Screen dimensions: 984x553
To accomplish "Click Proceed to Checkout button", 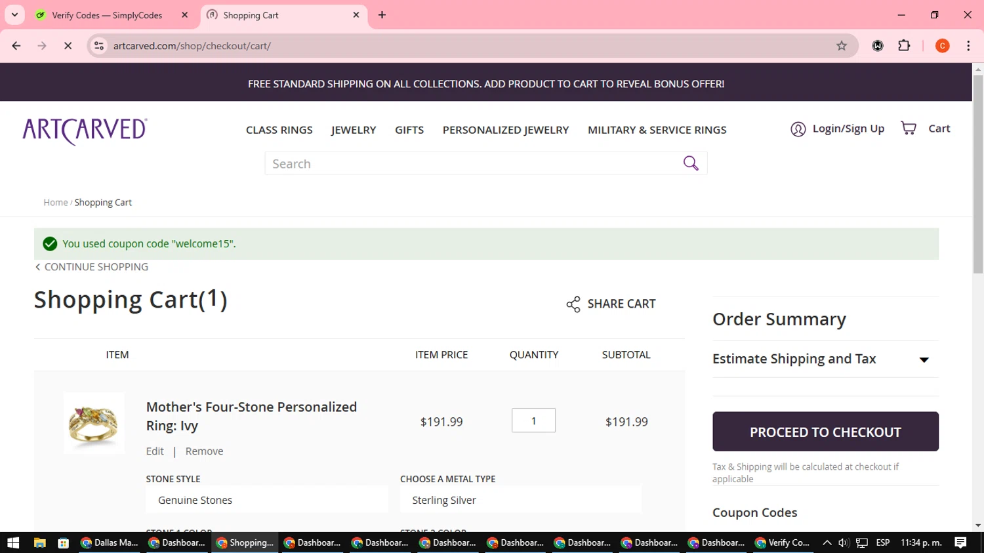I will coord(825,432).
